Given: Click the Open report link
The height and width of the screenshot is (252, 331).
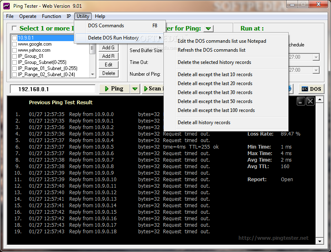Looking at the screenshot, I should (x=287, y=180).
